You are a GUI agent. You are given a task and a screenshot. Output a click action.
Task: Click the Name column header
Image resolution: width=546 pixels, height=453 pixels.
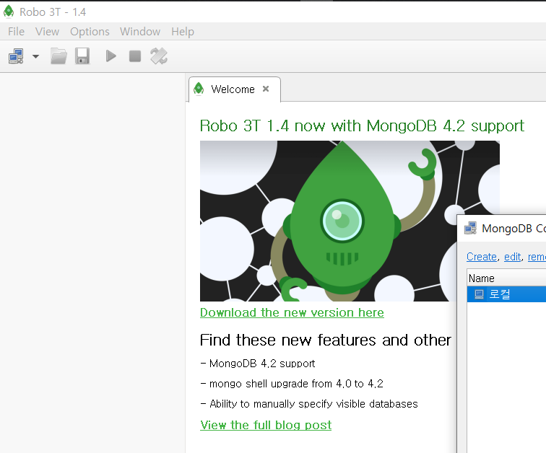coord(506,278)
